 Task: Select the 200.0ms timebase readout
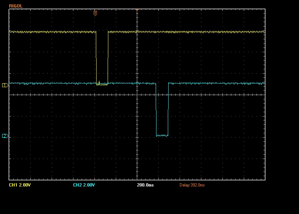point(145,185)
